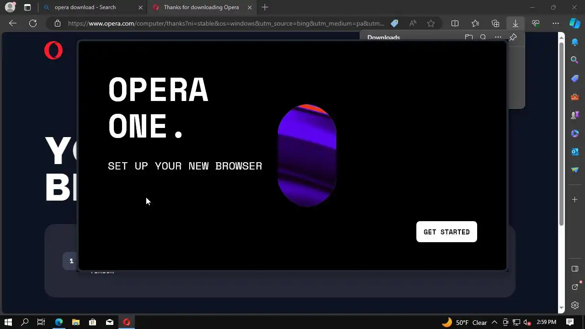Toggle split screen view
Image resolution: width=585 pixels, height=329 pixels.
tap(455, 23)
